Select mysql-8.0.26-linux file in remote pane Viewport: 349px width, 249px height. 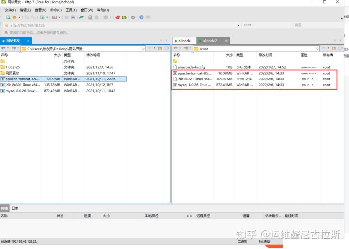(194, 85)
